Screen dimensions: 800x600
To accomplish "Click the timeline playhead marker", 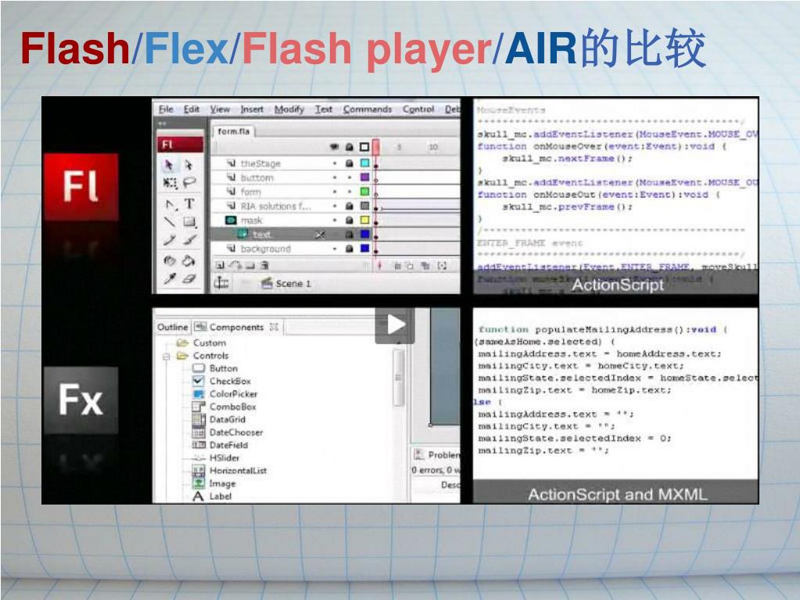I will [376, 147].
